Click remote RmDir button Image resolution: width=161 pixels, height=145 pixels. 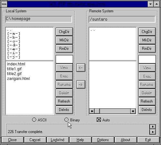pos(147,49)
